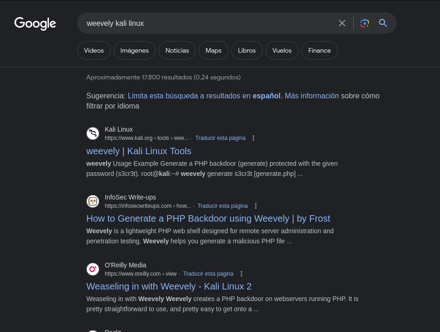Click the infosecwriteups.com URL breadcrumb

pyautogui.click(x=148, y=206)
